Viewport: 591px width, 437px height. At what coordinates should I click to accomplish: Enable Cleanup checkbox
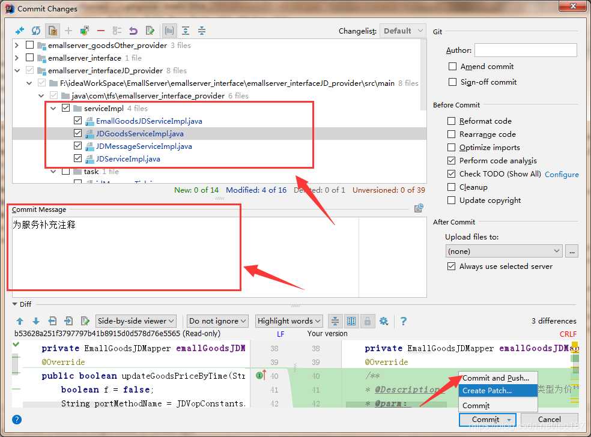click(x=451, y=187)
